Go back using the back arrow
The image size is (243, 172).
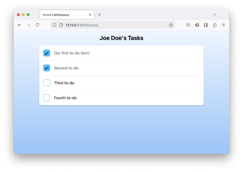[19, 25]
